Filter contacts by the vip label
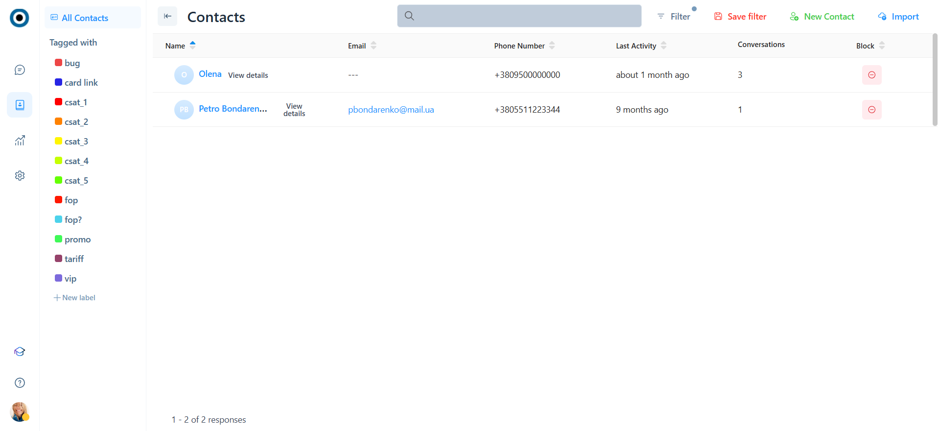Image resolution: width=940 pixels, height=431 pixels. pos(70,279)
